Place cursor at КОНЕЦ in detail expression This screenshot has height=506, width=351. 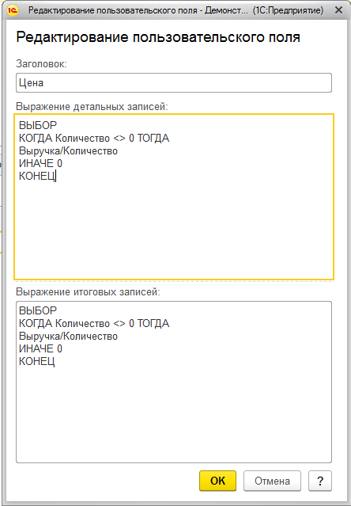[37, 177]
